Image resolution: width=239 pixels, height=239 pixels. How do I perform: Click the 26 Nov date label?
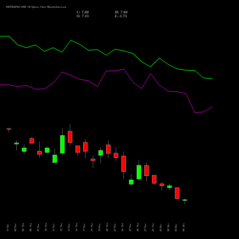[138, 228]
